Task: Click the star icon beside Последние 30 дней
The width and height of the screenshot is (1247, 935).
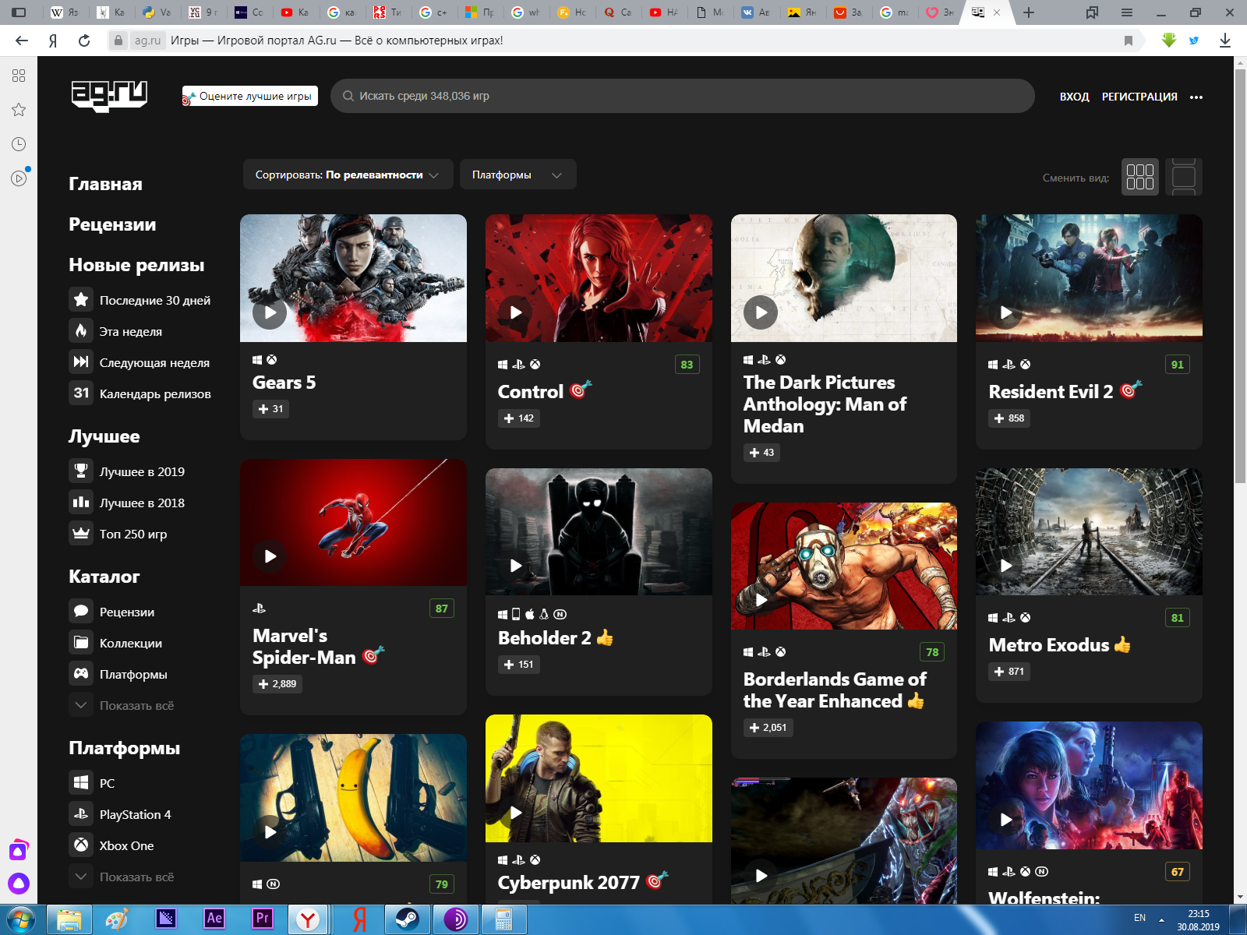Action: point(81,299)
